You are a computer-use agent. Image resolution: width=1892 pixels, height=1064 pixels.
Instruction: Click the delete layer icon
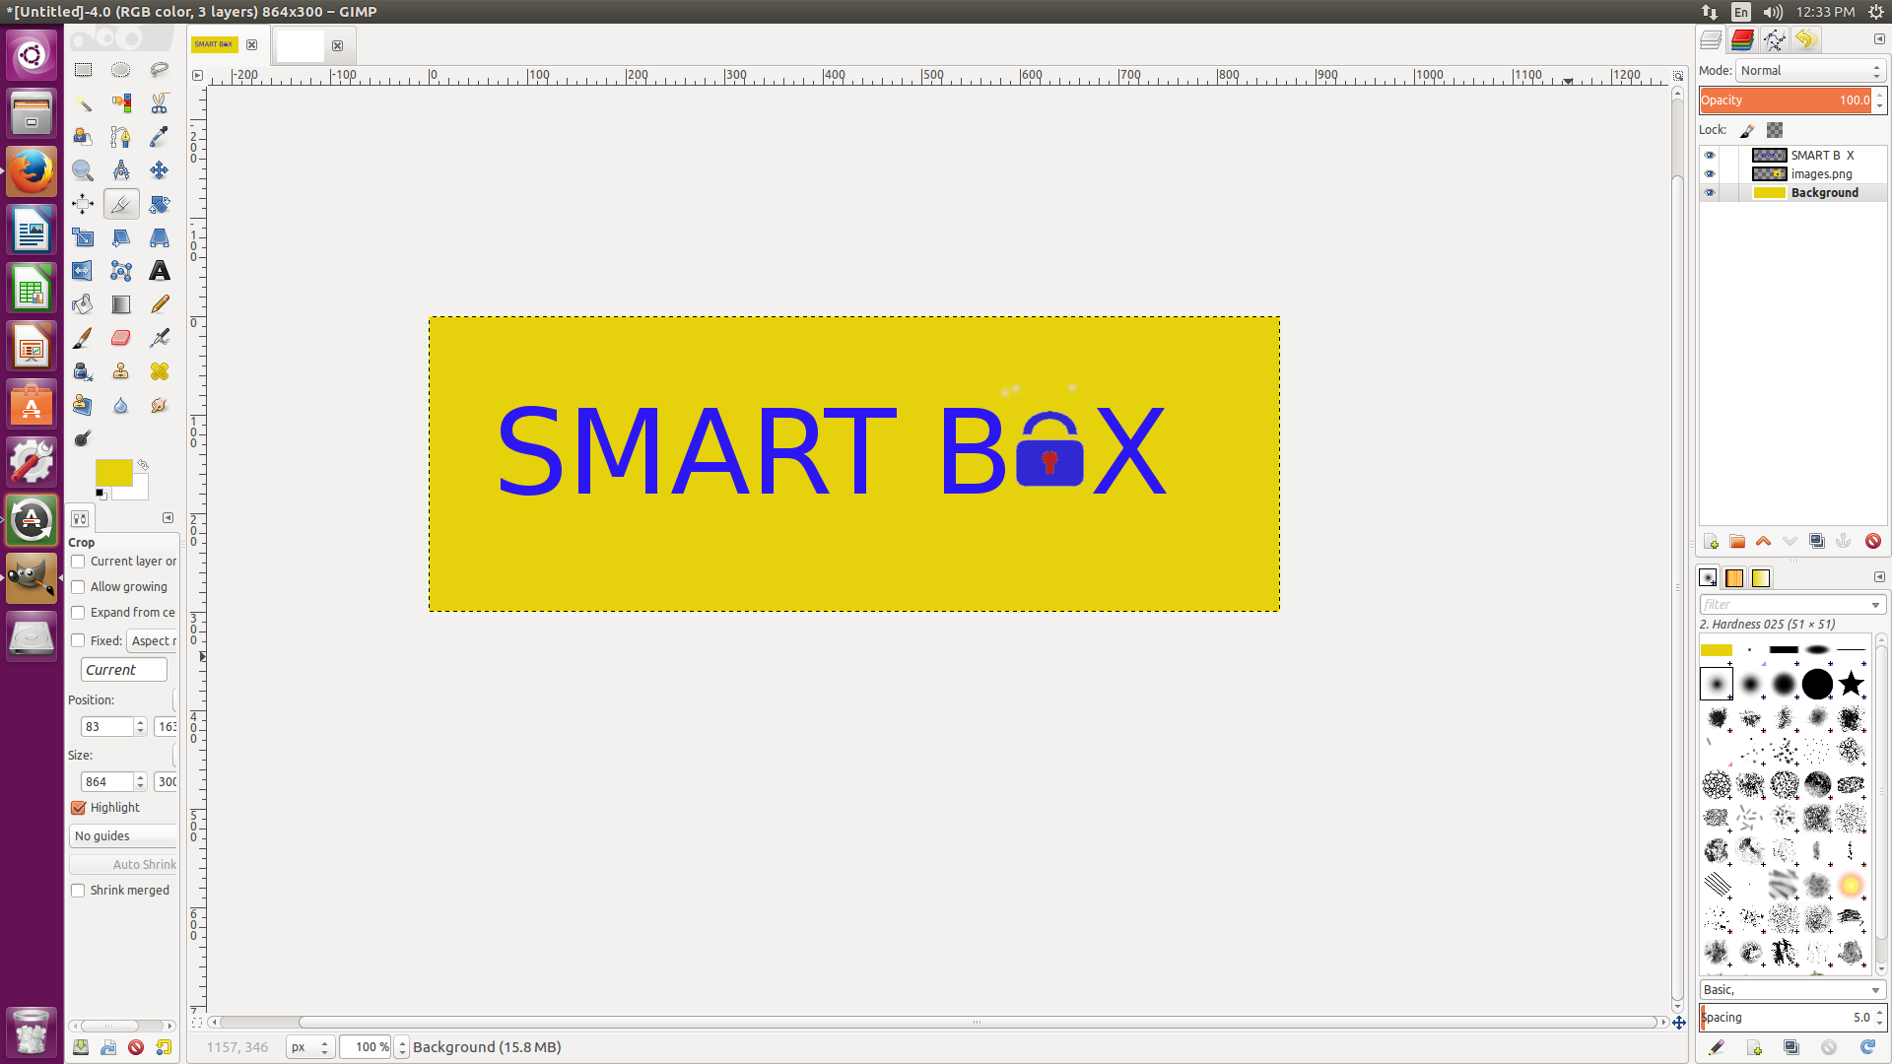click(1872, 541)
